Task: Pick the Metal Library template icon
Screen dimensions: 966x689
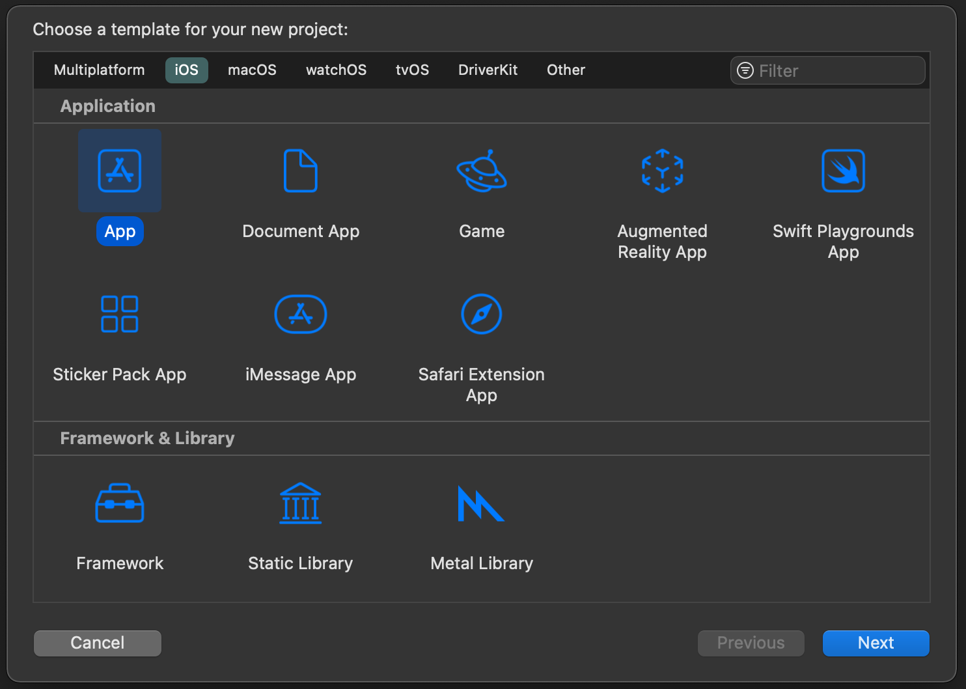Action: tap(482, 503)
